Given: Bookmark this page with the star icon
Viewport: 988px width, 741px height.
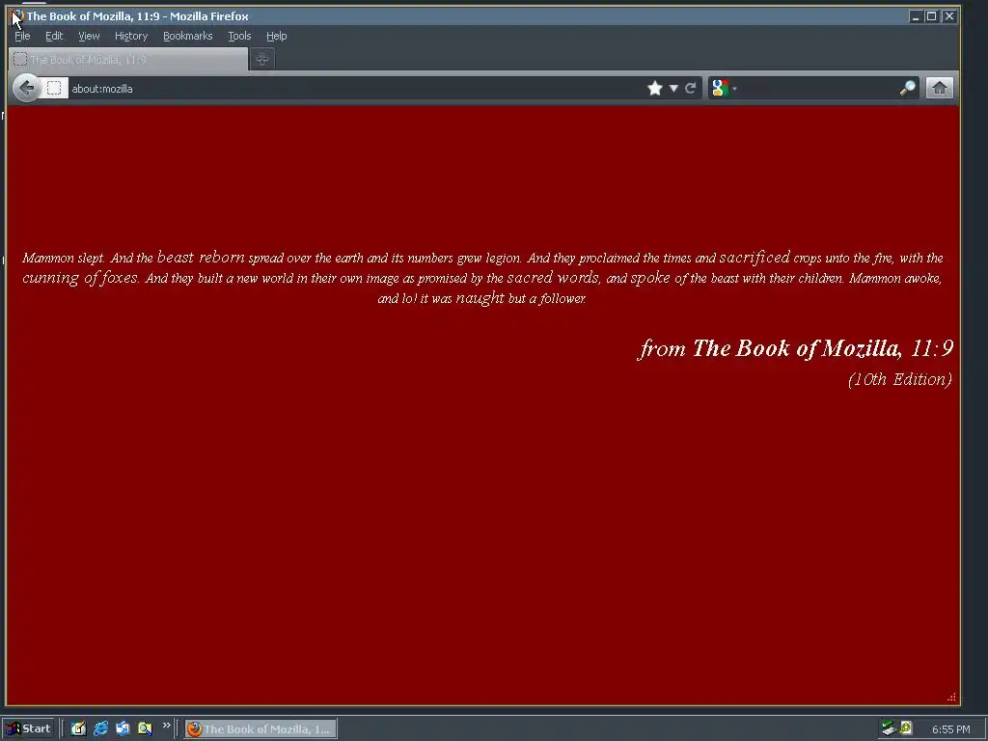Looking at the screenshot, I should tap(655, 88).
